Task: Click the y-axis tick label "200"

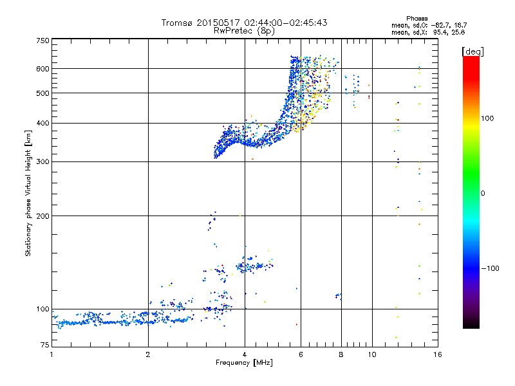Action: [43, 216]
